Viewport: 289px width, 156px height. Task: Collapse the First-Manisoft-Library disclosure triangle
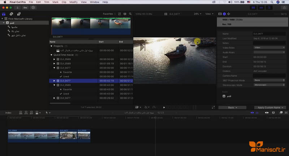pos(2,19)
